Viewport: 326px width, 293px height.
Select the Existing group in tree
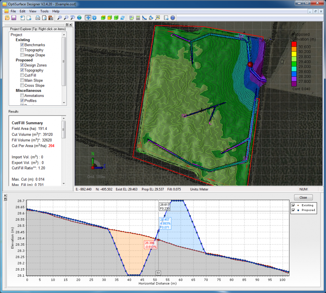point(23,40)
